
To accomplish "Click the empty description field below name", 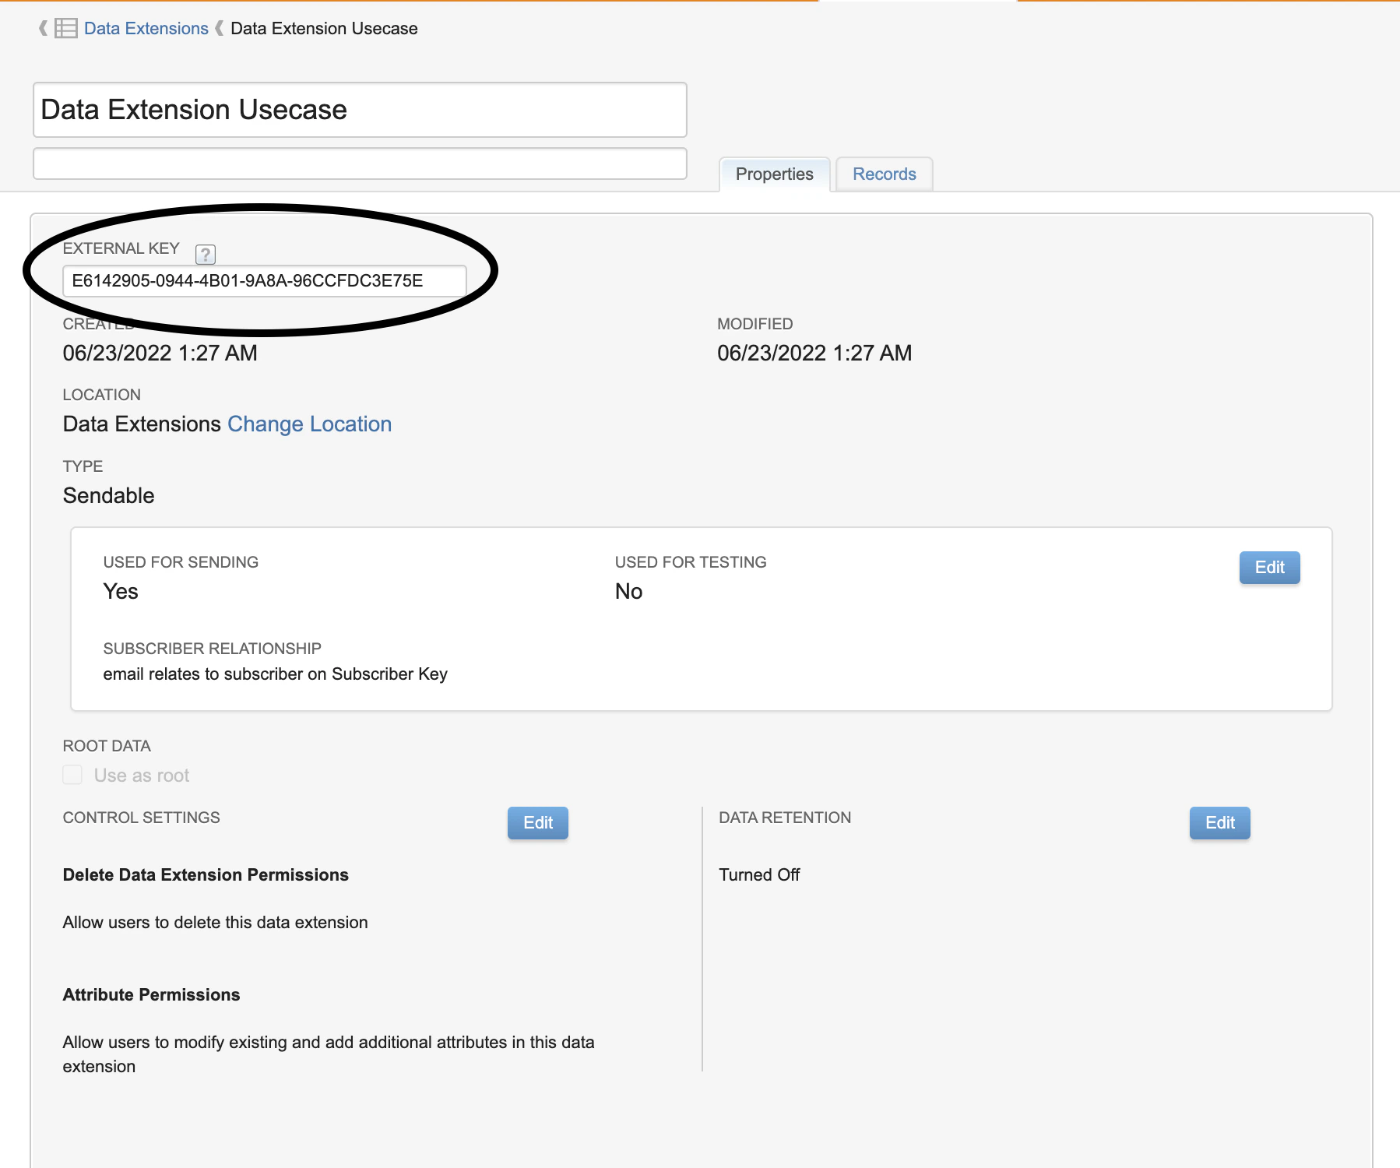I will click(x=360, y=164).
